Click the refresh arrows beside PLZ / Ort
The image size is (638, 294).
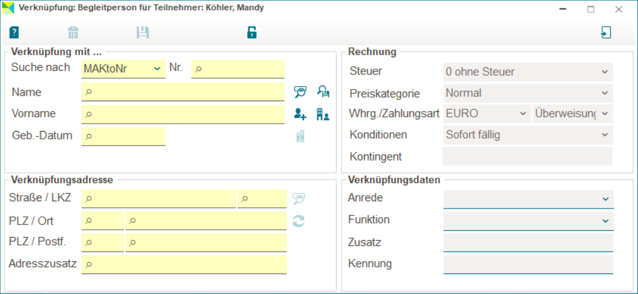pyautogui.click(x=298, y=221)
